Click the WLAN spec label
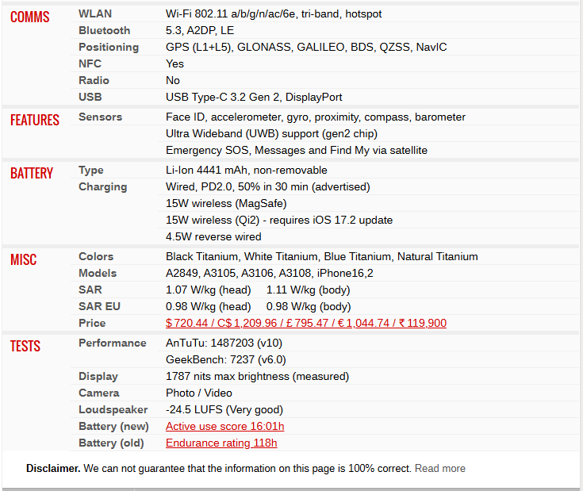 click(95, 13)
